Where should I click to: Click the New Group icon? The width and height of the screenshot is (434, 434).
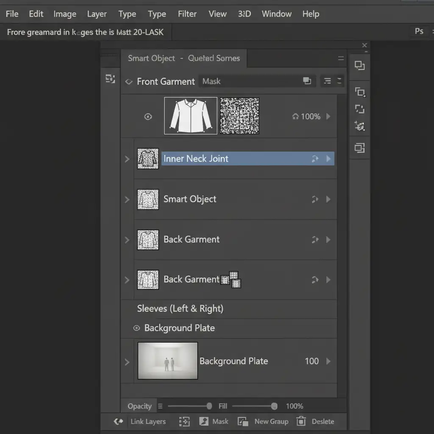point(243,421)
